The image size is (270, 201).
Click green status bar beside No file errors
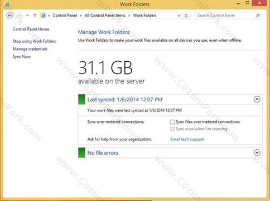tap(81, 153)
